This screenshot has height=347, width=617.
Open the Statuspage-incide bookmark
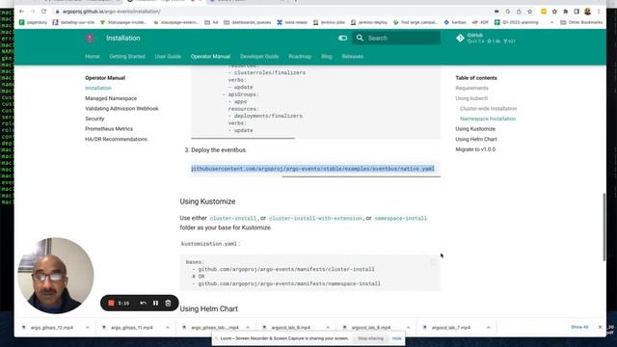click(x=123, y=22)
